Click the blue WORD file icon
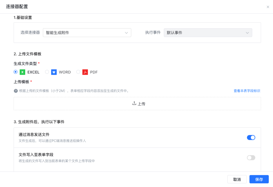The width and height of the screenshot is (273, 187). coord(54,72)
